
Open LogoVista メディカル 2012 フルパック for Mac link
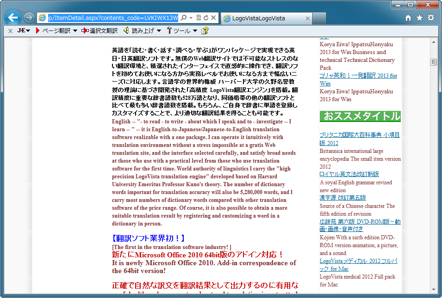(x=358, y=265)
